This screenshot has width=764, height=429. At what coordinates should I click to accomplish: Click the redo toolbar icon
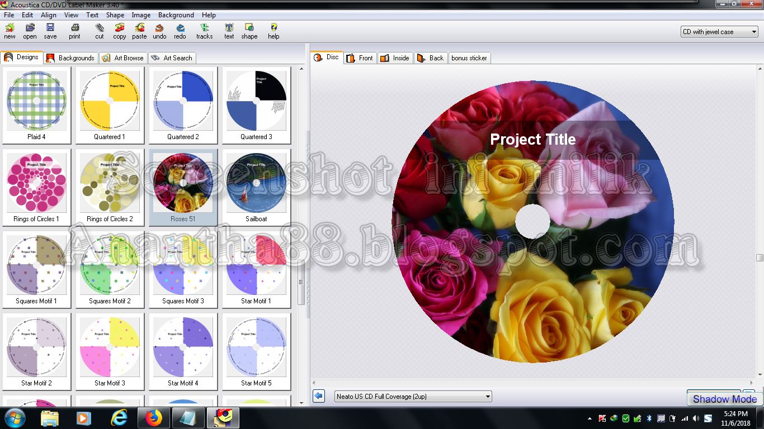[180, 31]
